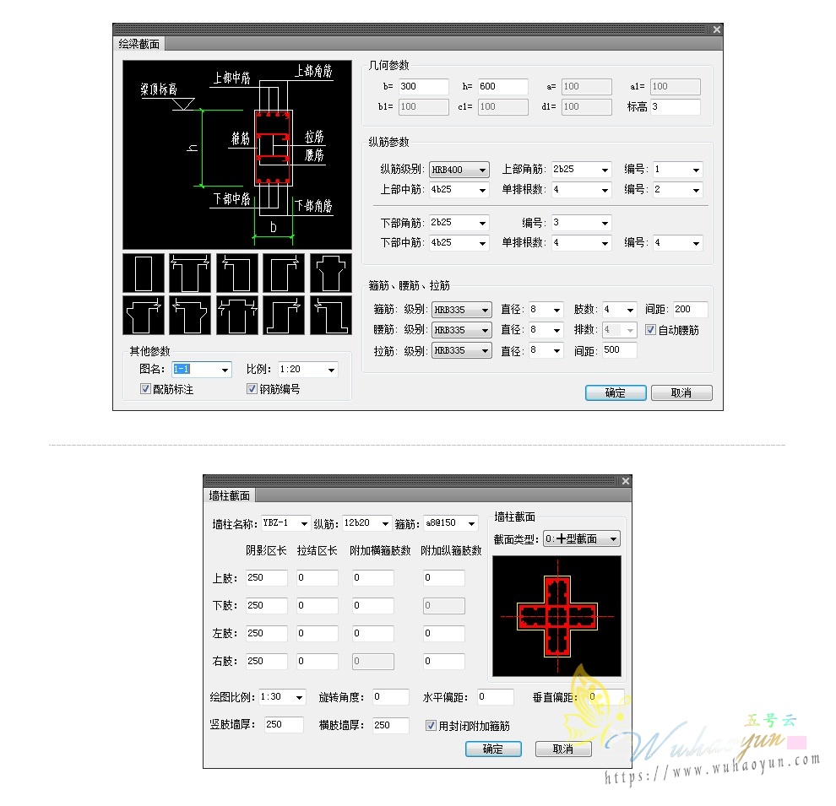Click the 箍筋 间距 200 field
Viewport: 836px width, 806px height.
tap(691, 310)
